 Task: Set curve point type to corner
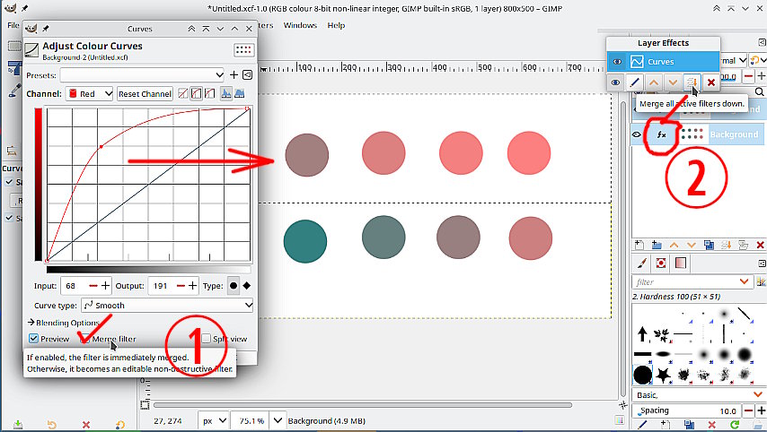[246, 286]
